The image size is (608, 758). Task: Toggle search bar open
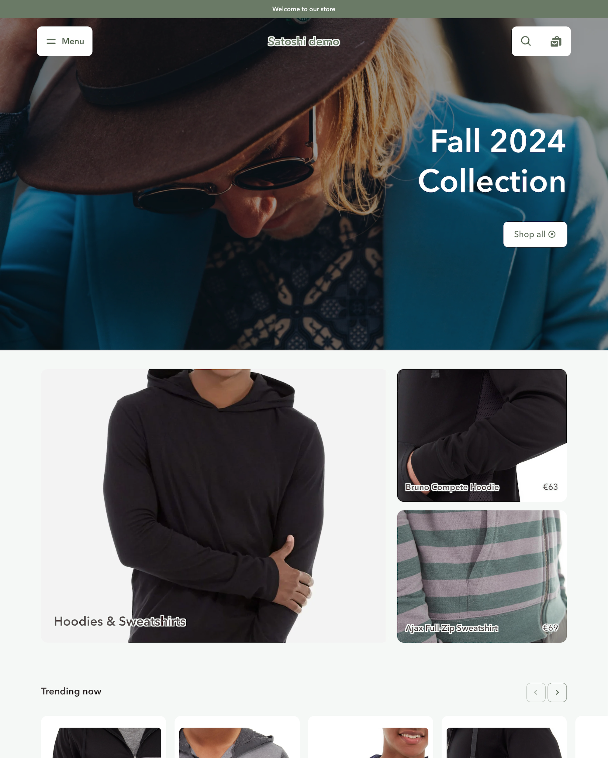pyautogui.click(x=526, y=41)
